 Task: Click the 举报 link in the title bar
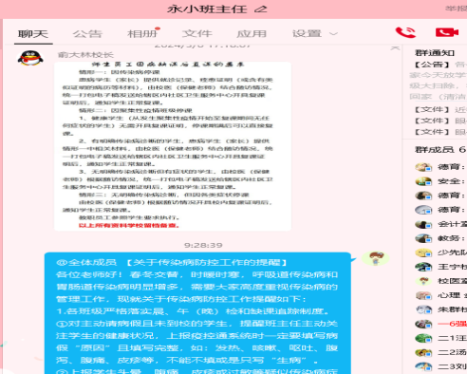pyautogui.click(x=456, y=9)
